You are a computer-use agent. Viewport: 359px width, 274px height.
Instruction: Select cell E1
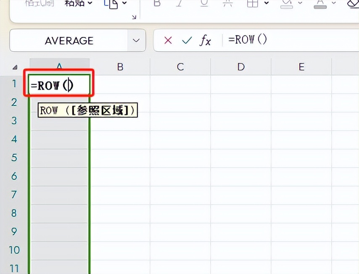tap(301, 84)
